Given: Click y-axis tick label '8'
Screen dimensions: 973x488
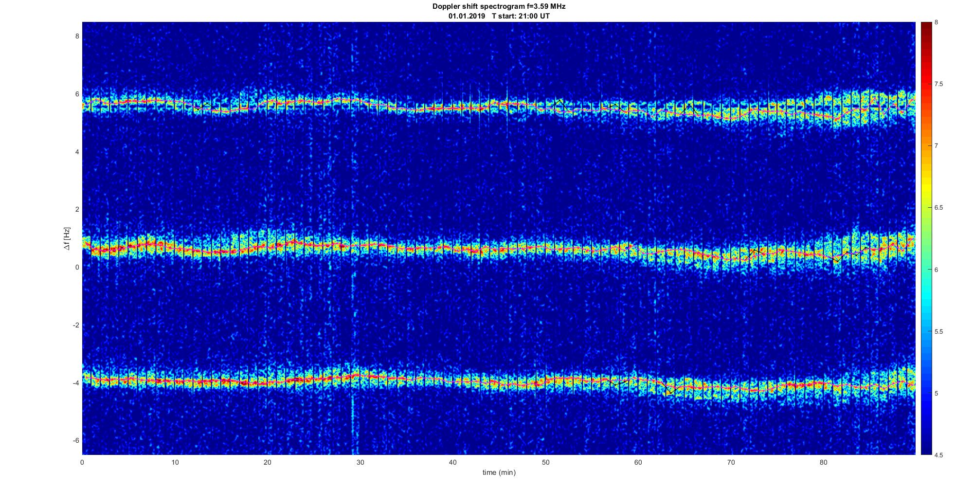Looking at the screenshot, I should click(x=76, y=36).
